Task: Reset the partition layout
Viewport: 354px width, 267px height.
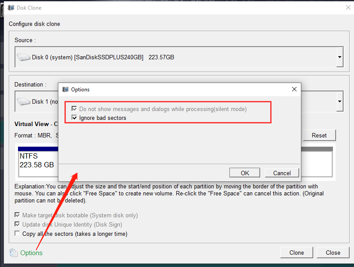Action: pos(319,135)
